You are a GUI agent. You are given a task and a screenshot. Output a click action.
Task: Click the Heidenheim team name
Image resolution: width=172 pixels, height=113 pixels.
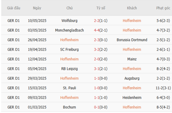tap(132, 98)
